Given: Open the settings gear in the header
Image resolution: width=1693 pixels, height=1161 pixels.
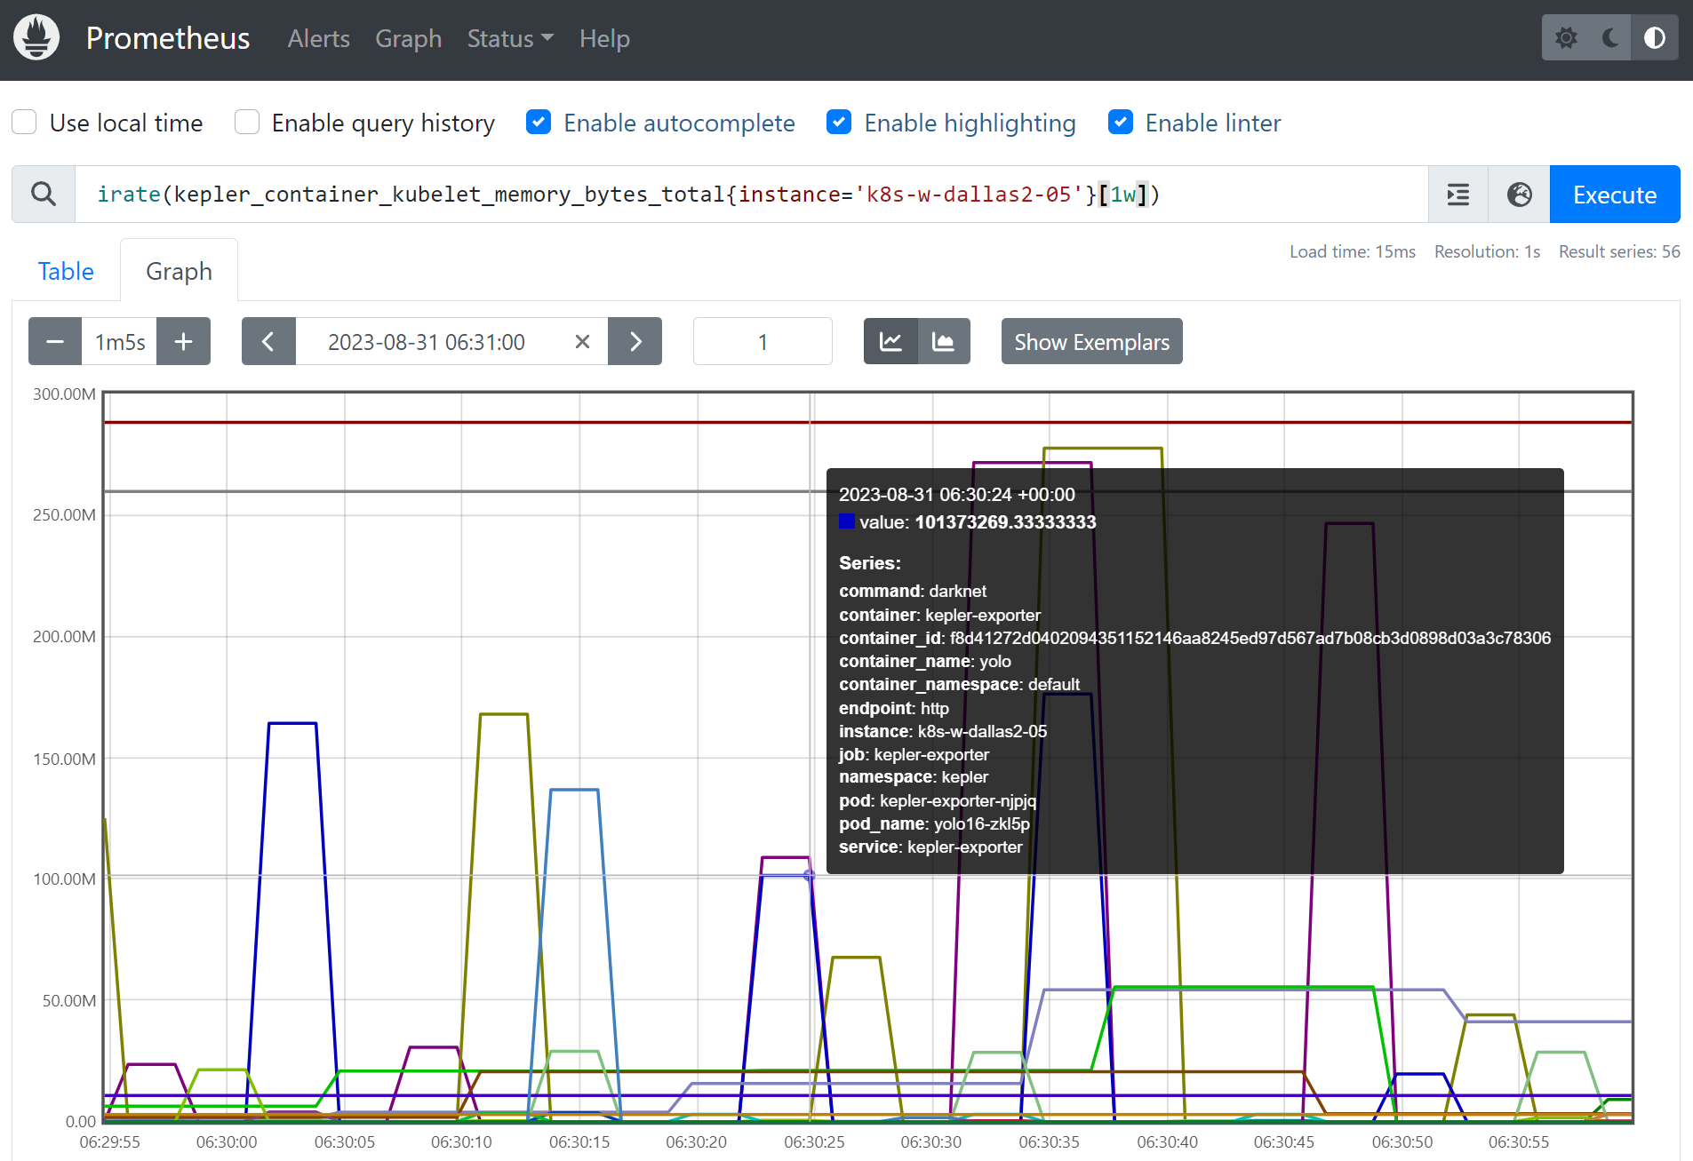Looking at the screenshot, I should point(1567,37).
